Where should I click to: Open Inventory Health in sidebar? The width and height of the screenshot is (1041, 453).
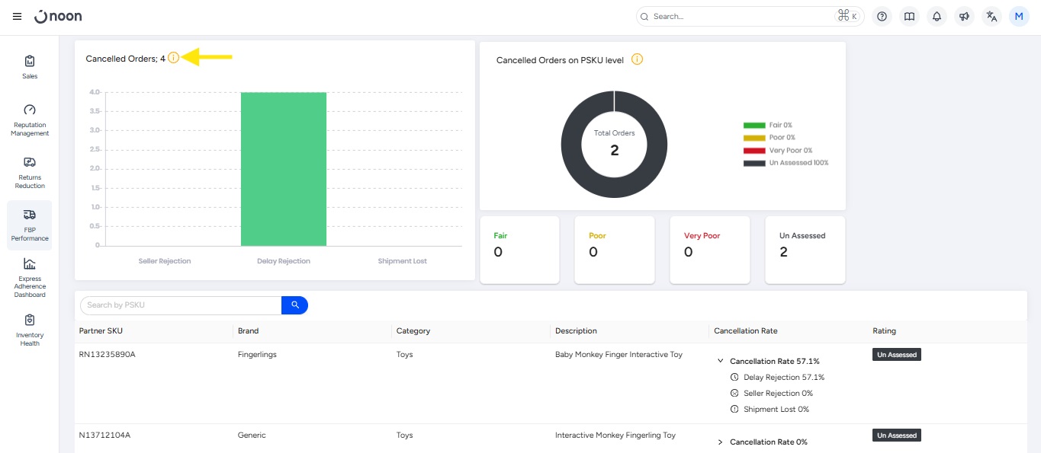click(30, 330)
